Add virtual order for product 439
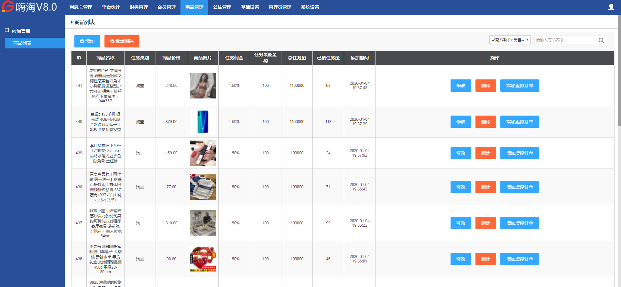This screenshot has width=621, height=287. point(519,153)
